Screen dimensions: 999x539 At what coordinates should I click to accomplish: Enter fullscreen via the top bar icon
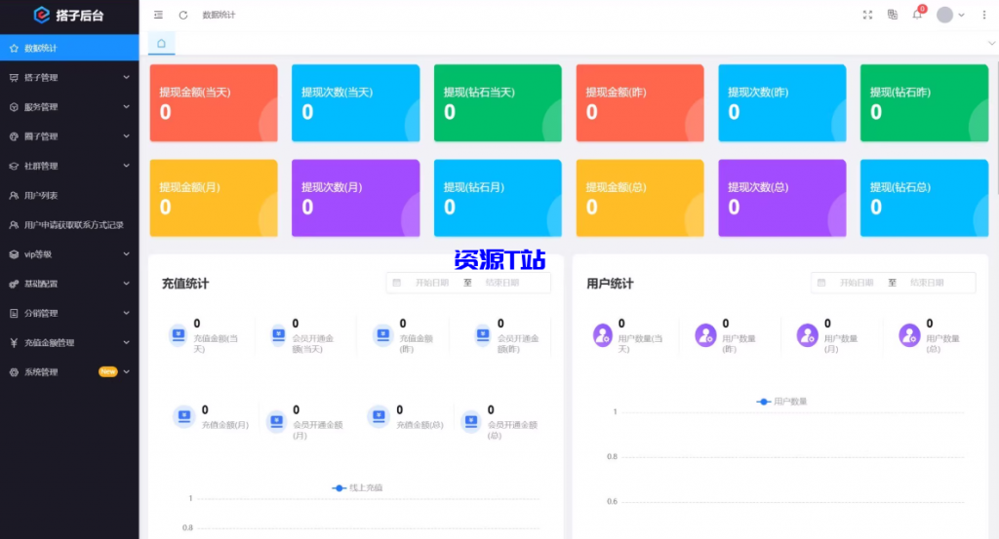868,15
